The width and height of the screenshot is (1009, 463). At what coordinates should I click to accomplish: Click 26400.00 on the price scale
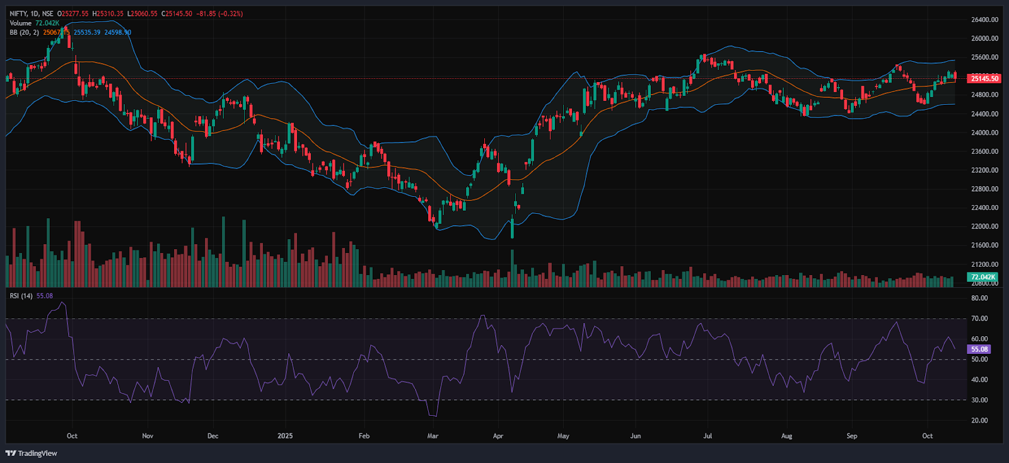(984, 20)
